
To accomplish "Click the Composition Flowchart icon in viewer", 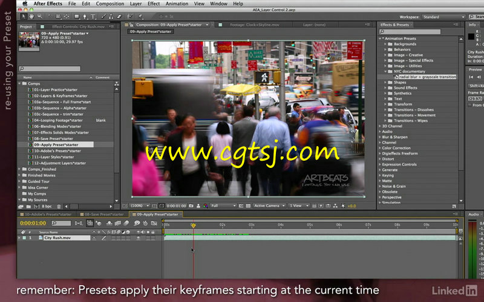I will tap(335, 206).
